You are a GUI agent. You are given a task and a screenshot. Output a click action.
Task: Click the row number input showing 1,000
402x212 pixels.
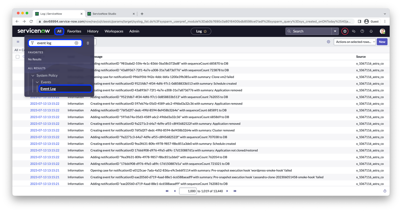[188, 191]
